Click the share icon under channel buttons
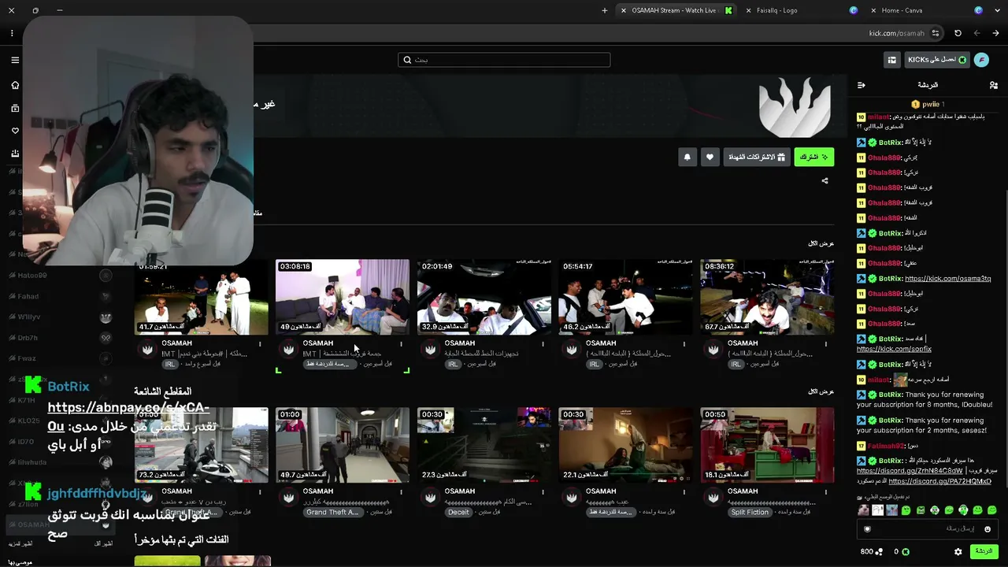Image resolution: width=1008 pixels, height=567 pixels. coord(825,180)
